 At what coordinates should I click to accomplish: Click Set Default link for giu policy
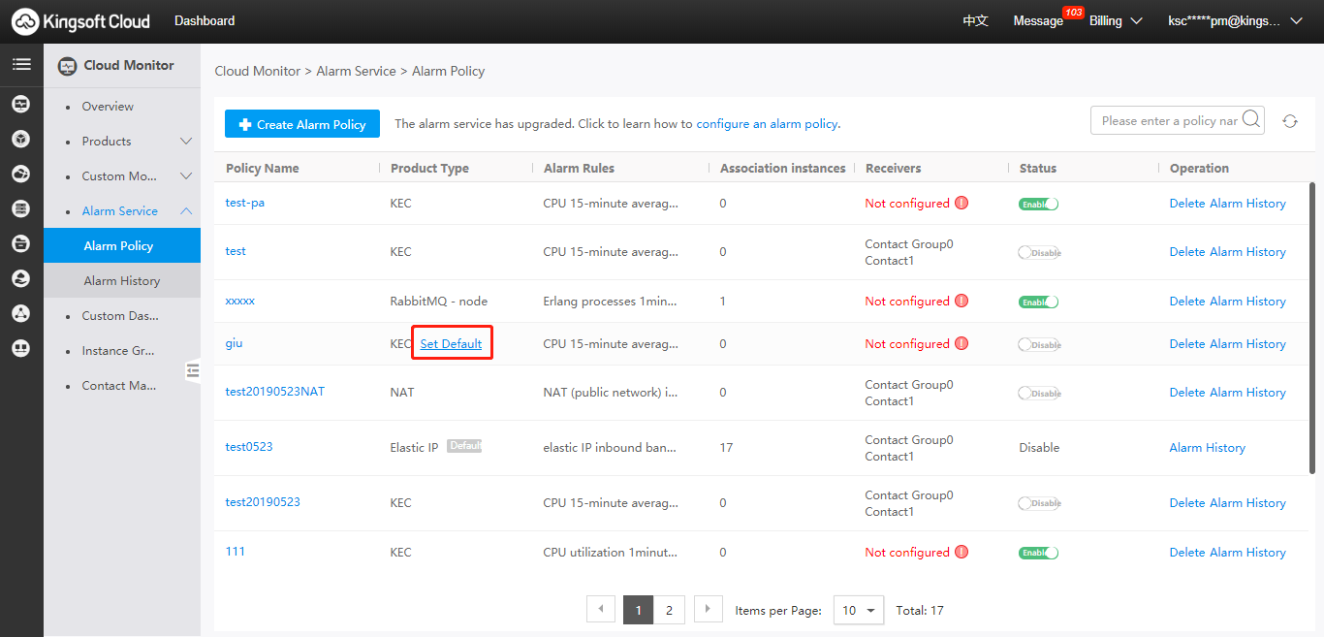451,344
